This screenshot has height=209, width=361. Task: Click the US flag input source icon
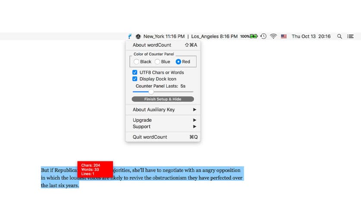pos(284,37)
